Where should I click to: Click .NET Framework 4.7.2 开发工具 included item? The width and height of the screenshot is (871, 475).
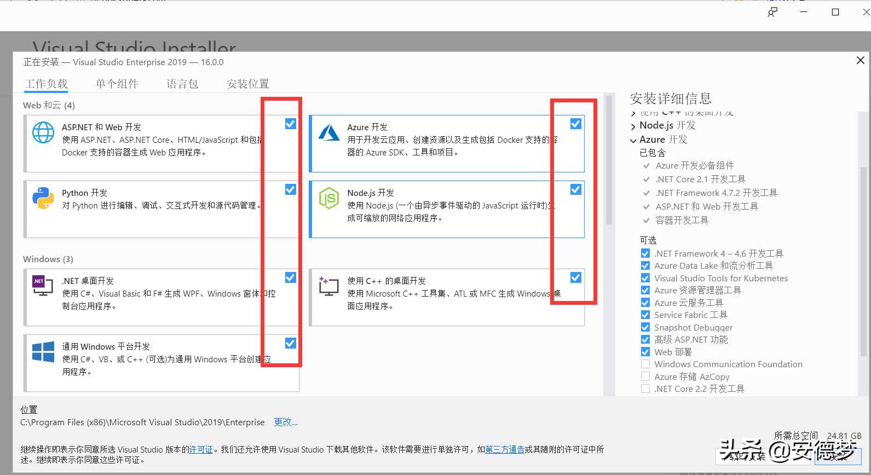click(717, 193)
